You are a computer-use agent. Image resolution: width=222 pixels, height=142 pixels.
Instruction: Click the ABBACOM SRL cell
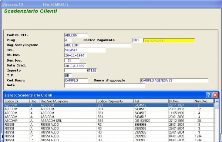pos(68,121)
